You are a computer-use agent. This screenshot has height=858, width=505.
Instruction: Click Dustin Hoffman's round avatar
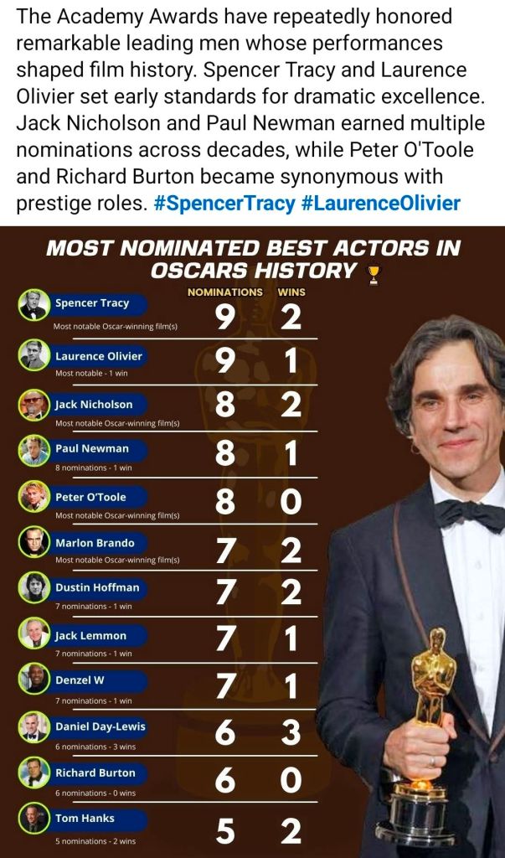34,587
